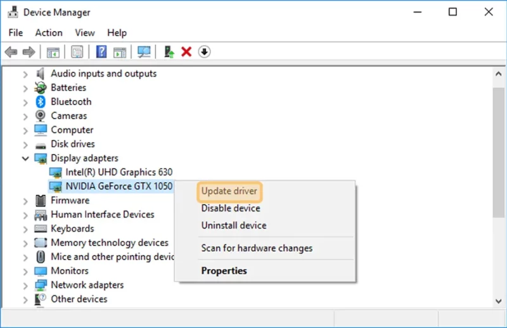
Task: Choose Scan for hardware changes entry
Action: pos(257,248)
